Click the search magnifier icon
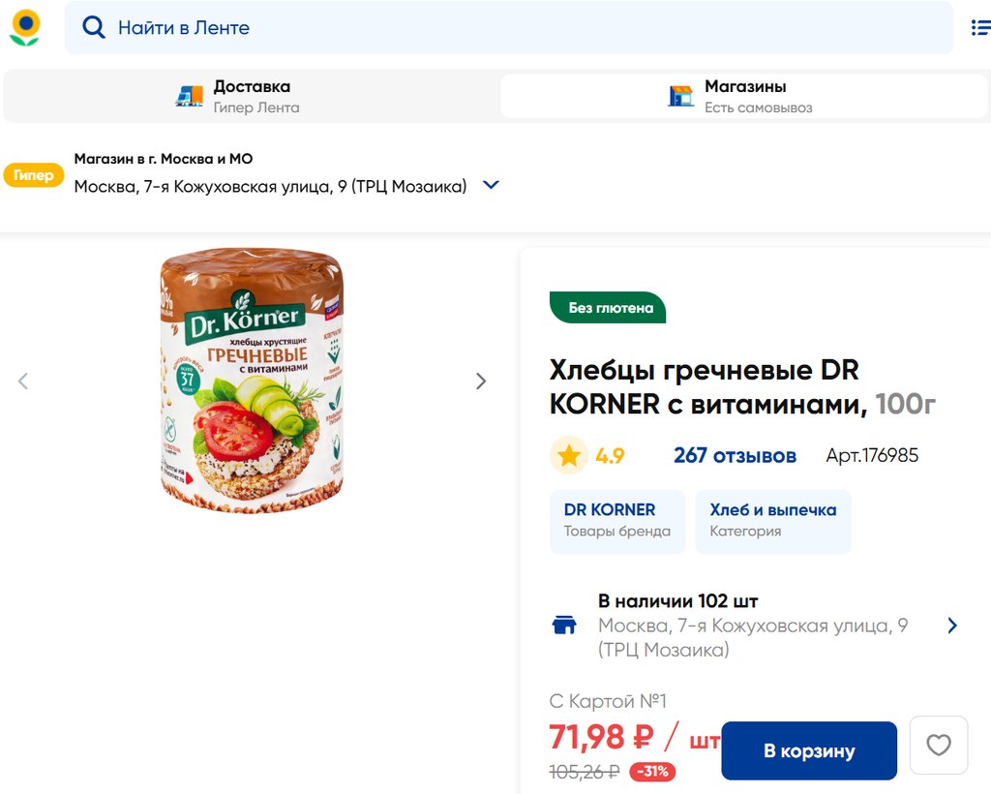This screenshot has height=794, width=991. click(x=94, y=28)
